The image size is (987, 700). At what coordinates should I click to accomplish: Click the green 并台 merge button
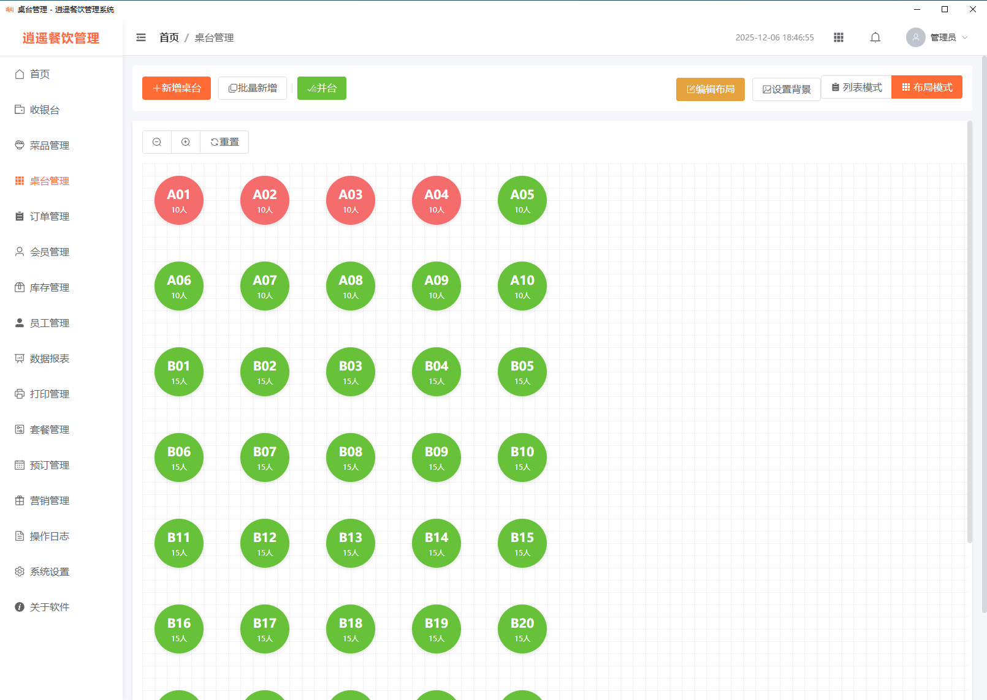tap(322, 88)
